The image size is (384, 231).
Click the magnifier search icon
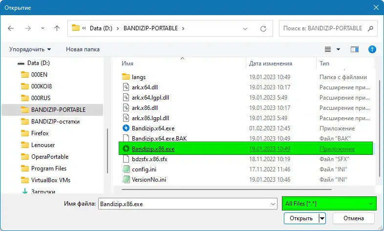coord(370,28)
